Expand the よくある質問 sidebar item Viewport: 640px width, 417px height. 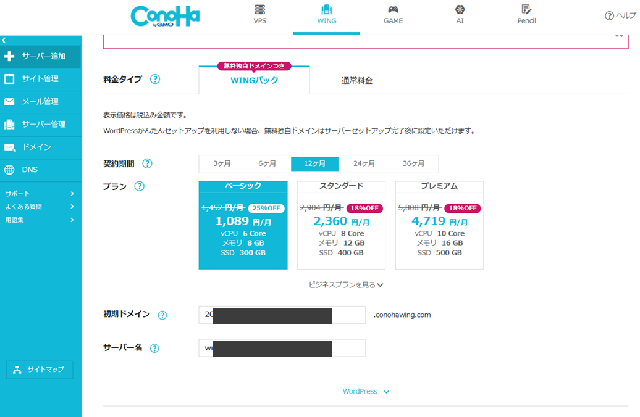tap(40, 207)
